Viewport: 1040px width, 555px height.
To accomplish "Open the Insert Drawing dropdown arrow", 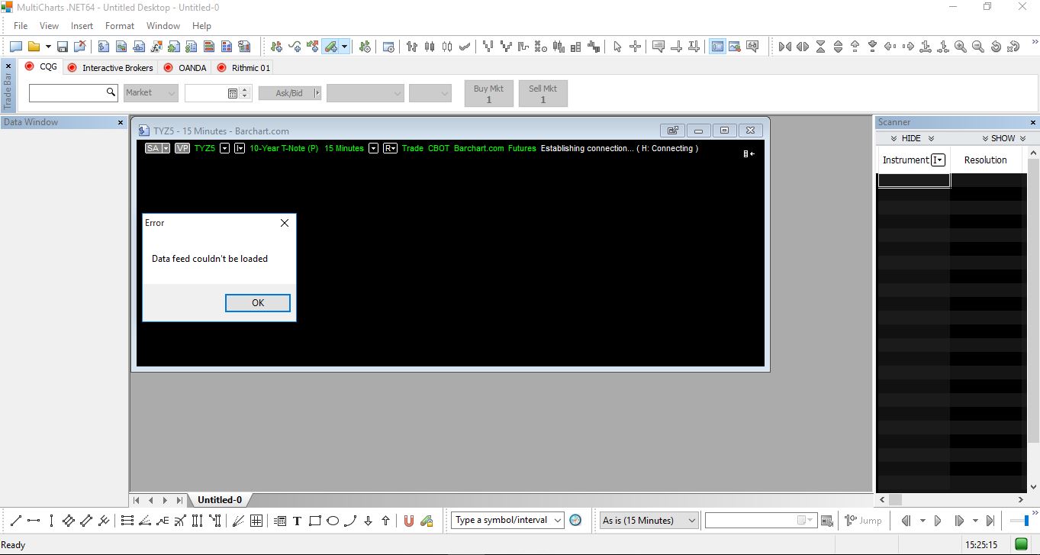I will 344,47.
